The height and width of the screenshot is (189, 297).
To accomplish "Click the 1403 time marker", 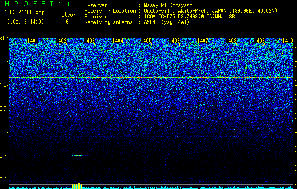I will pos(89,41).
